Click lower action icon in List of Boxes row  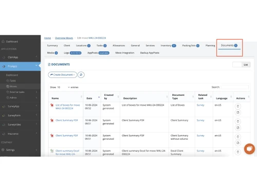pyautogui.click(x=238, y=113)
